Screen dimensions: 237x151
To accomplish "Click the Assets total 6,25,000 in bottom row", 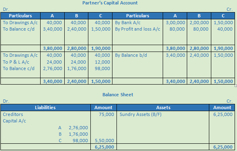I will pyautogui.click(x=223, y=147).
